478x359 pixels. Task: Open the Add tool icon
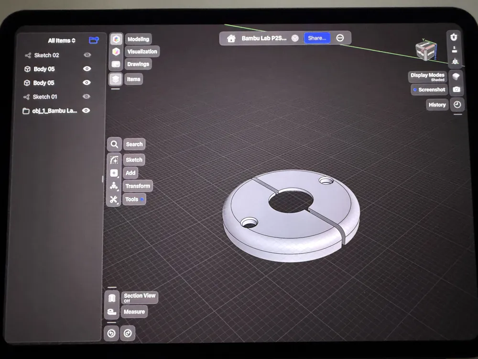pos(114,173)
